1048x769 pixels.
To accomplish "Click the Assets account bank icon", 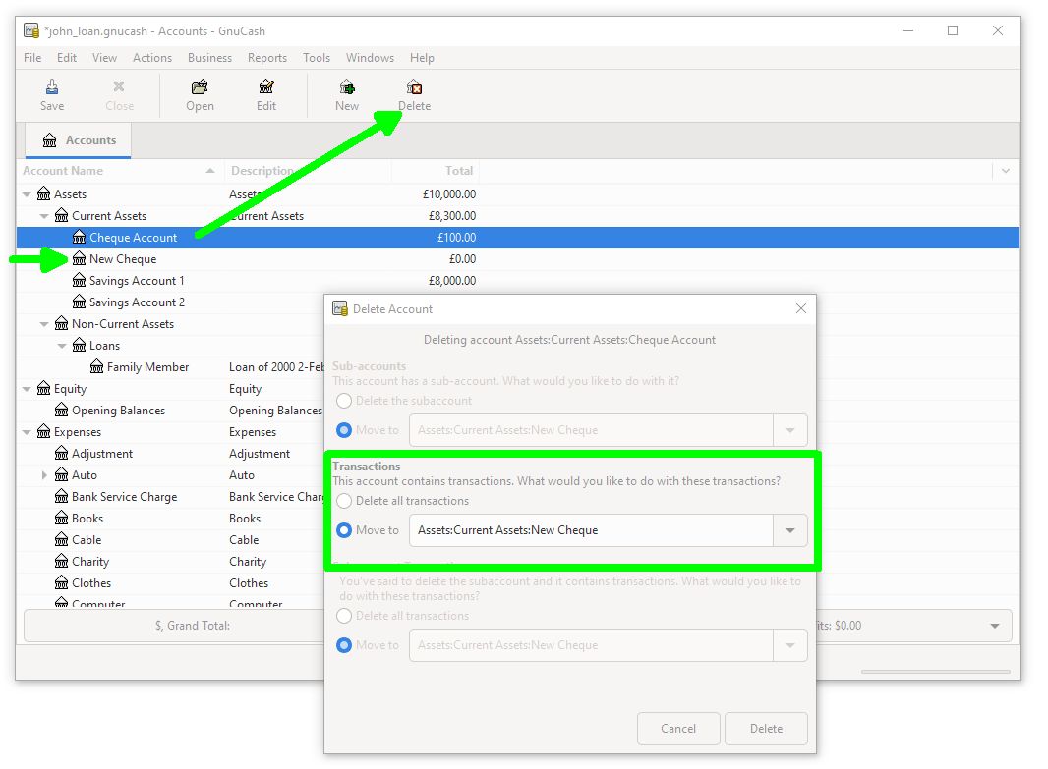I will point(43,193).
